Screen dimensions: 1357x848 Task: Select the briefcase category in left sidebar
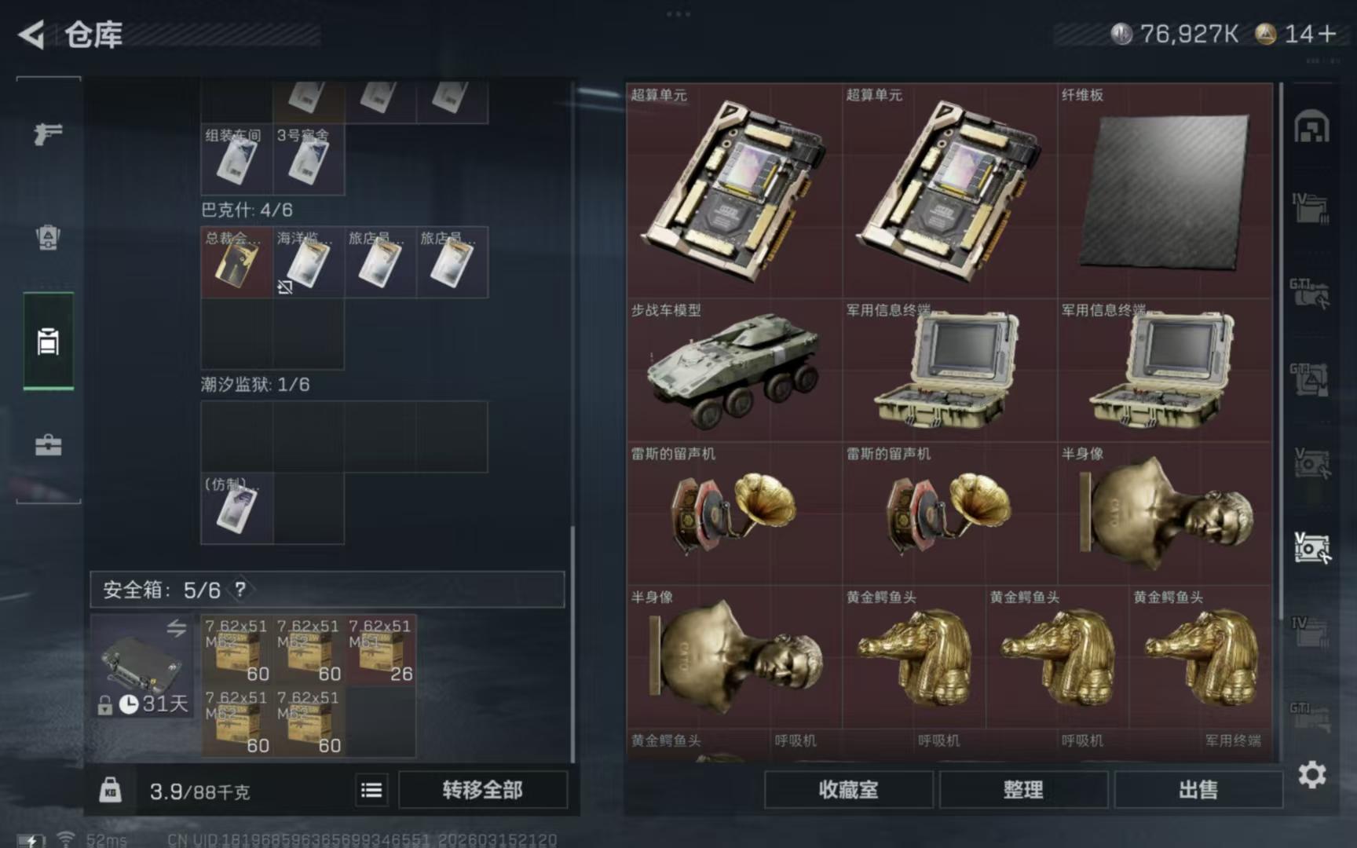point(48,445)
